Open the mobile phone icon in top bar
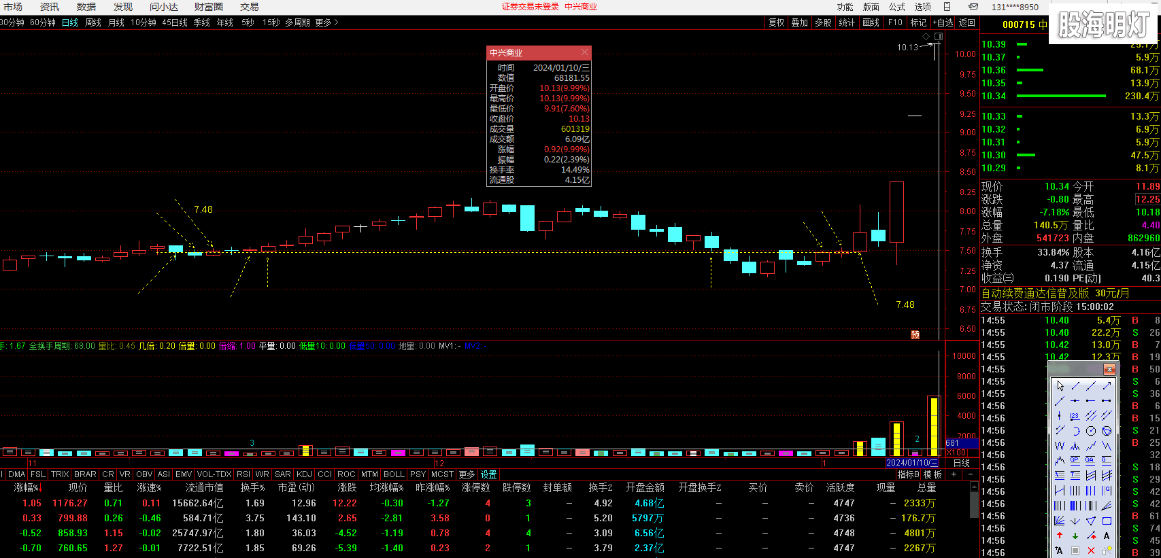The image size is (1161, 558). coord(947,7)
